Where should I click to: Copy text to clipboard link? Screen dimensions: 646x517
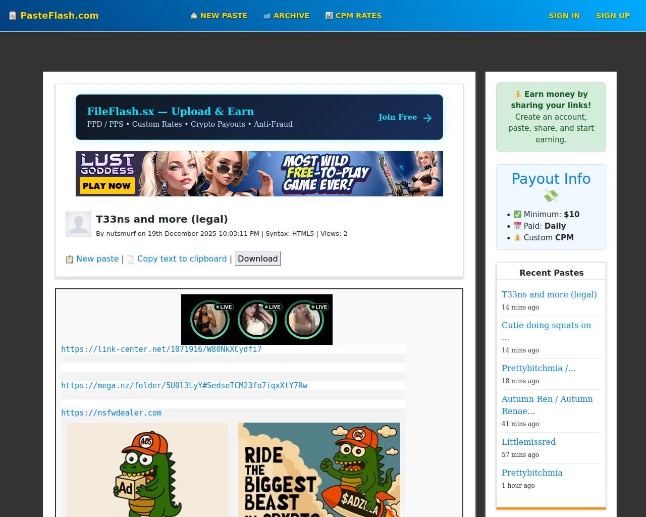(182, 258)
